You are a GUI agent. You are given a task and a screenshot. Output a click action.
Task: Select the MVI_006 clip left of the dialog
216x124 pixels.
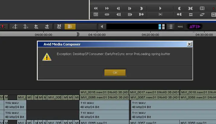coord(55,98)
